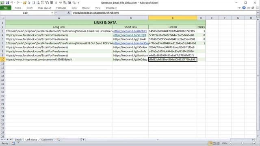Select the Clicks column header cell

(x=201, y=27)
